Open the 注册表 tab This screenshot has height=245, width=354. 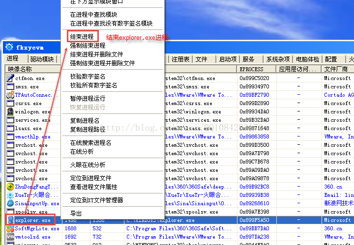(x=180, y=59)
